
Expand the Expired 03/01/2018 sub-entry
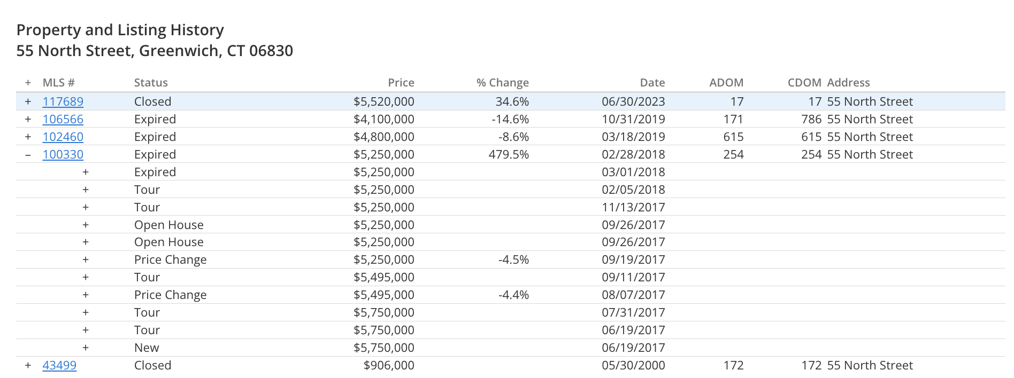click(86, 172)
